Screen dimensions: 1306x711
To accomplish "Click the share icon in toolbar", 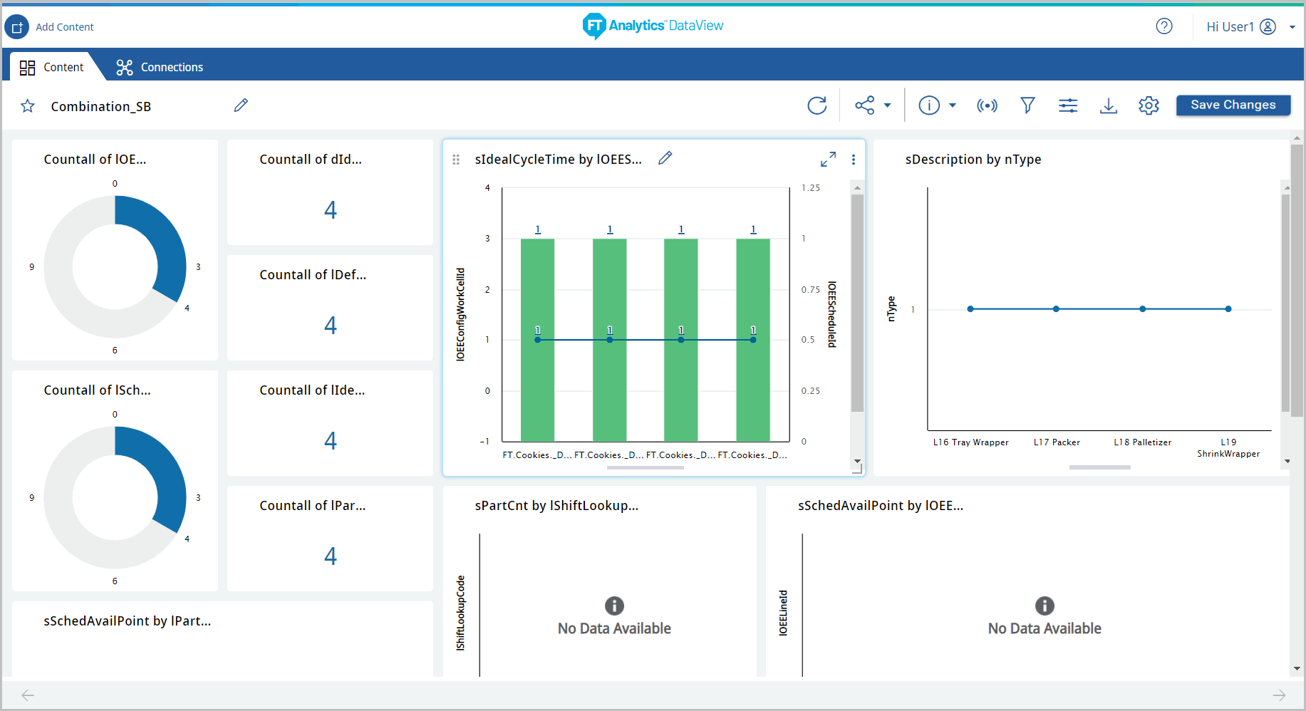I will (x=864, y=105).
